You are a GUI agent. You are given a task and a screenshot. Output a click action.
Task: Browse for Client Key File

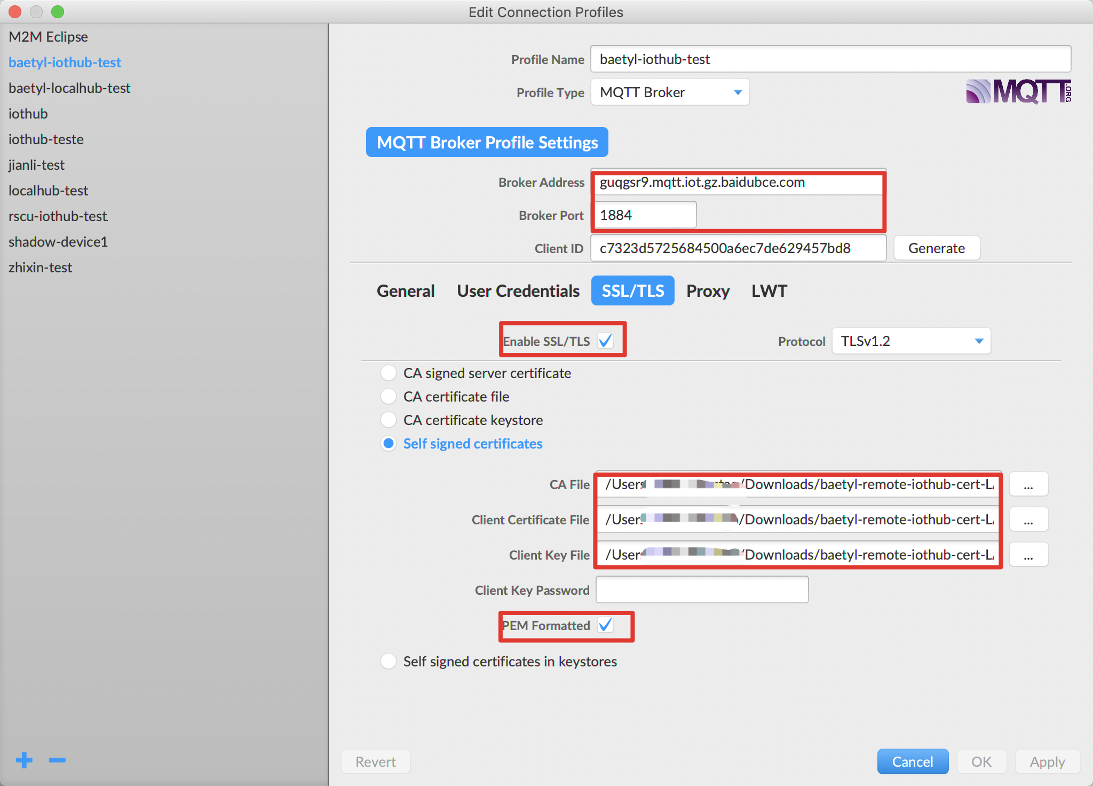[x=1028, y=555]
